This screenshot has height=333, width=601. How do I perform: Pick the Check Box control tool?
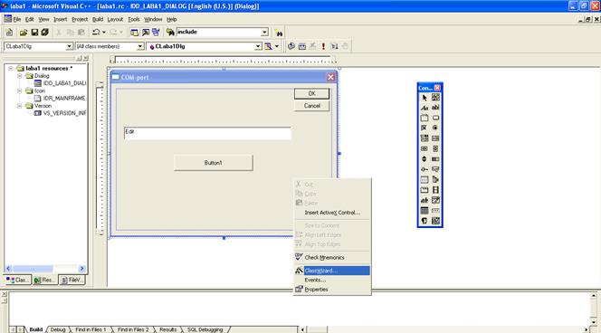pyautogui.click(x=425, y=128)
